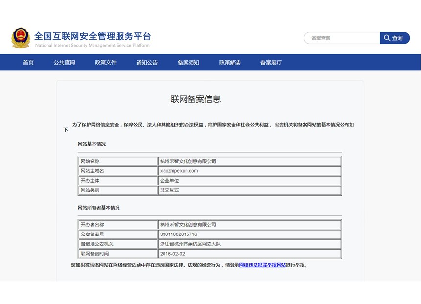Click the 33011002015716 record number cell
Viewport: 421px width, 304px height.
click(x=250, y=234)
